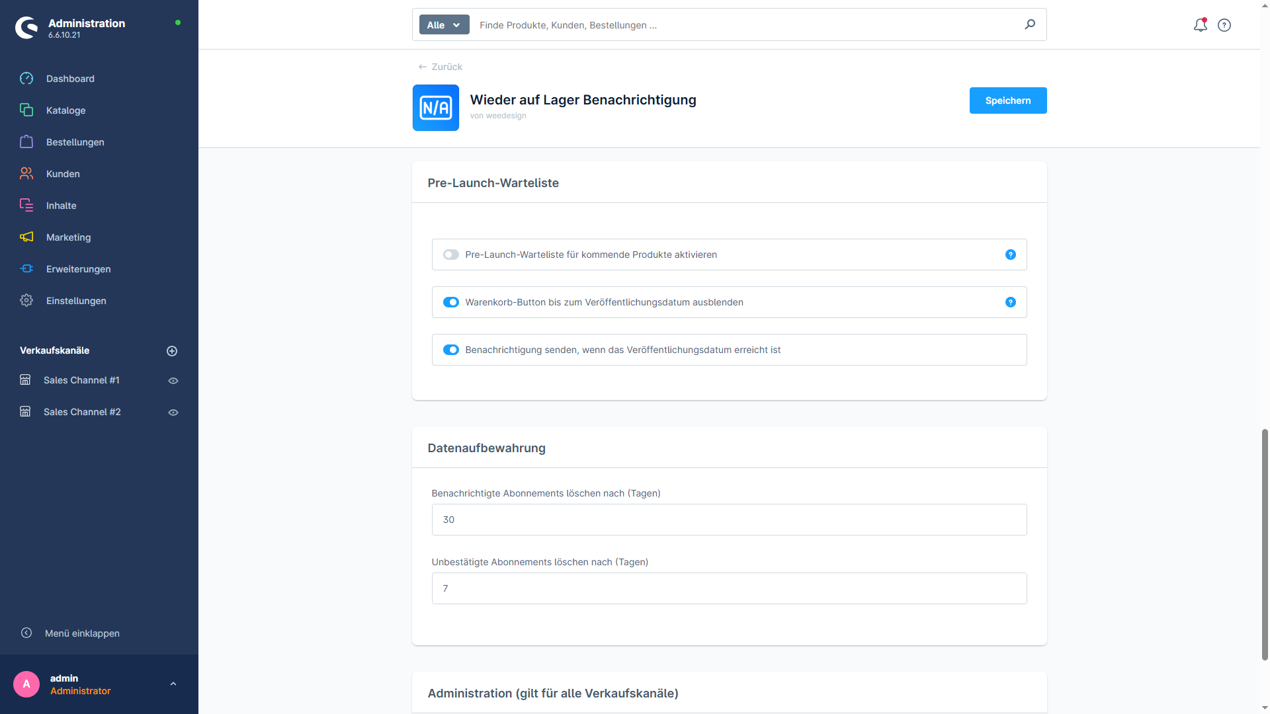Click the Marketing megaphone icon
The width and height of the screenshot is (1270, 714).
(26, 237)
